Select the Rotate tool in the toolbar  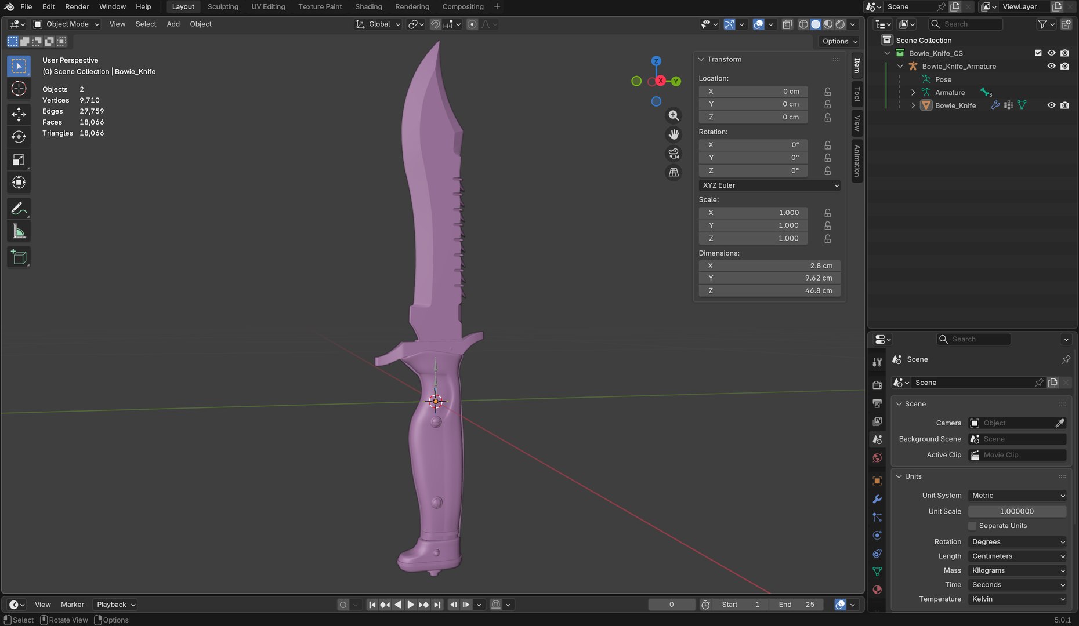point(19,137)
